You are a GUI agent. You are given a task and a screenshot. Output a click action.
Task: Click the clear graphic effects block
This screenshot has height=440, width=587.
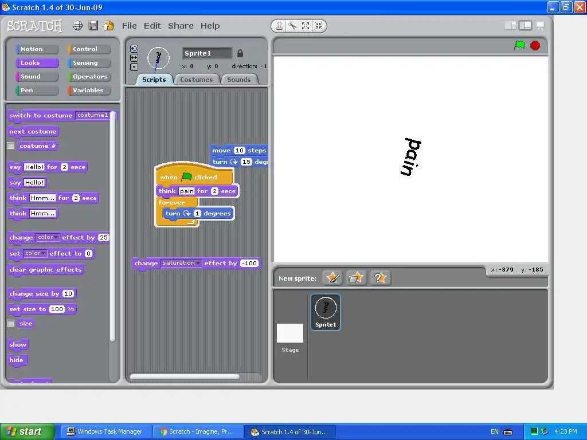click(46, 270)
